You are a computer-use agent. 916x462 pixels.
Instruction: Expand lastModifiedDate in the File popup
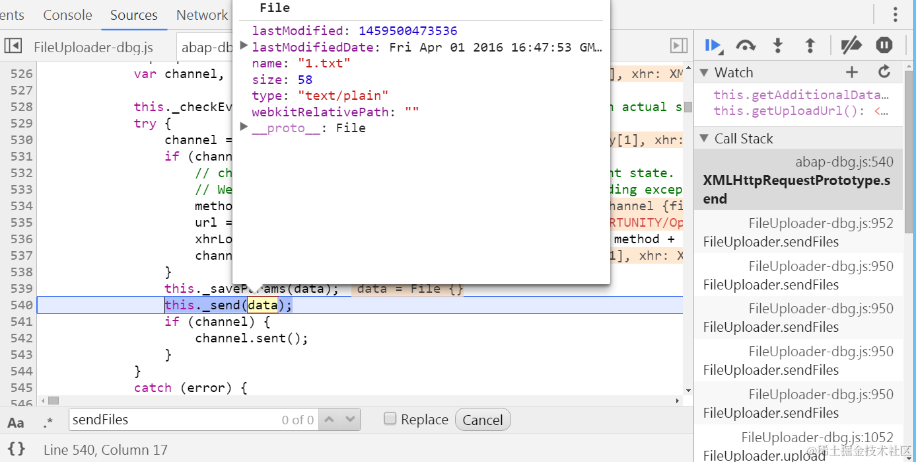click(244, 46)
